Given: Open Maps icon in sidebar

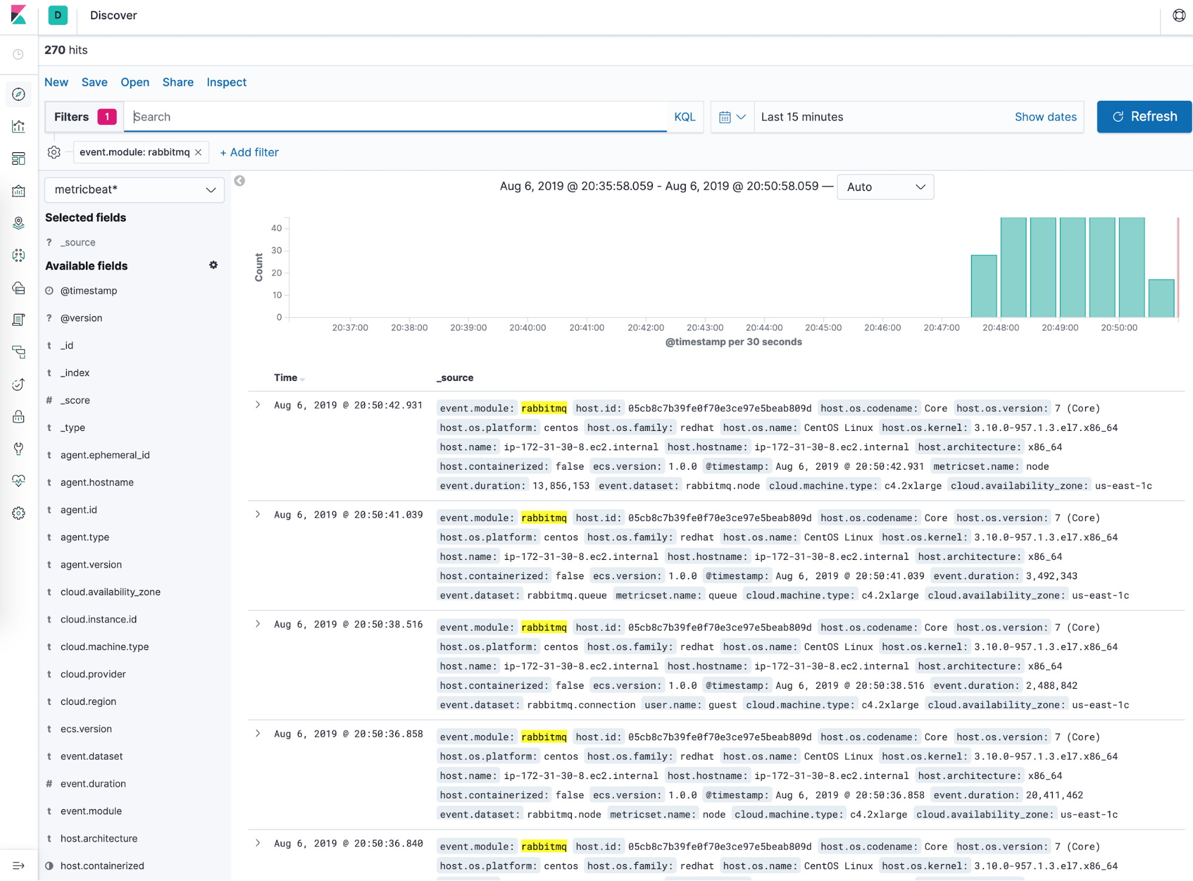Looking at the screenshot, I should [x=19, y=223].
